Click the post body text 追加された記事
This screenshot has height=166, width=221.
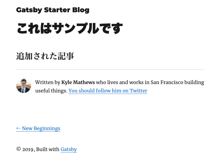coord(45,56)
